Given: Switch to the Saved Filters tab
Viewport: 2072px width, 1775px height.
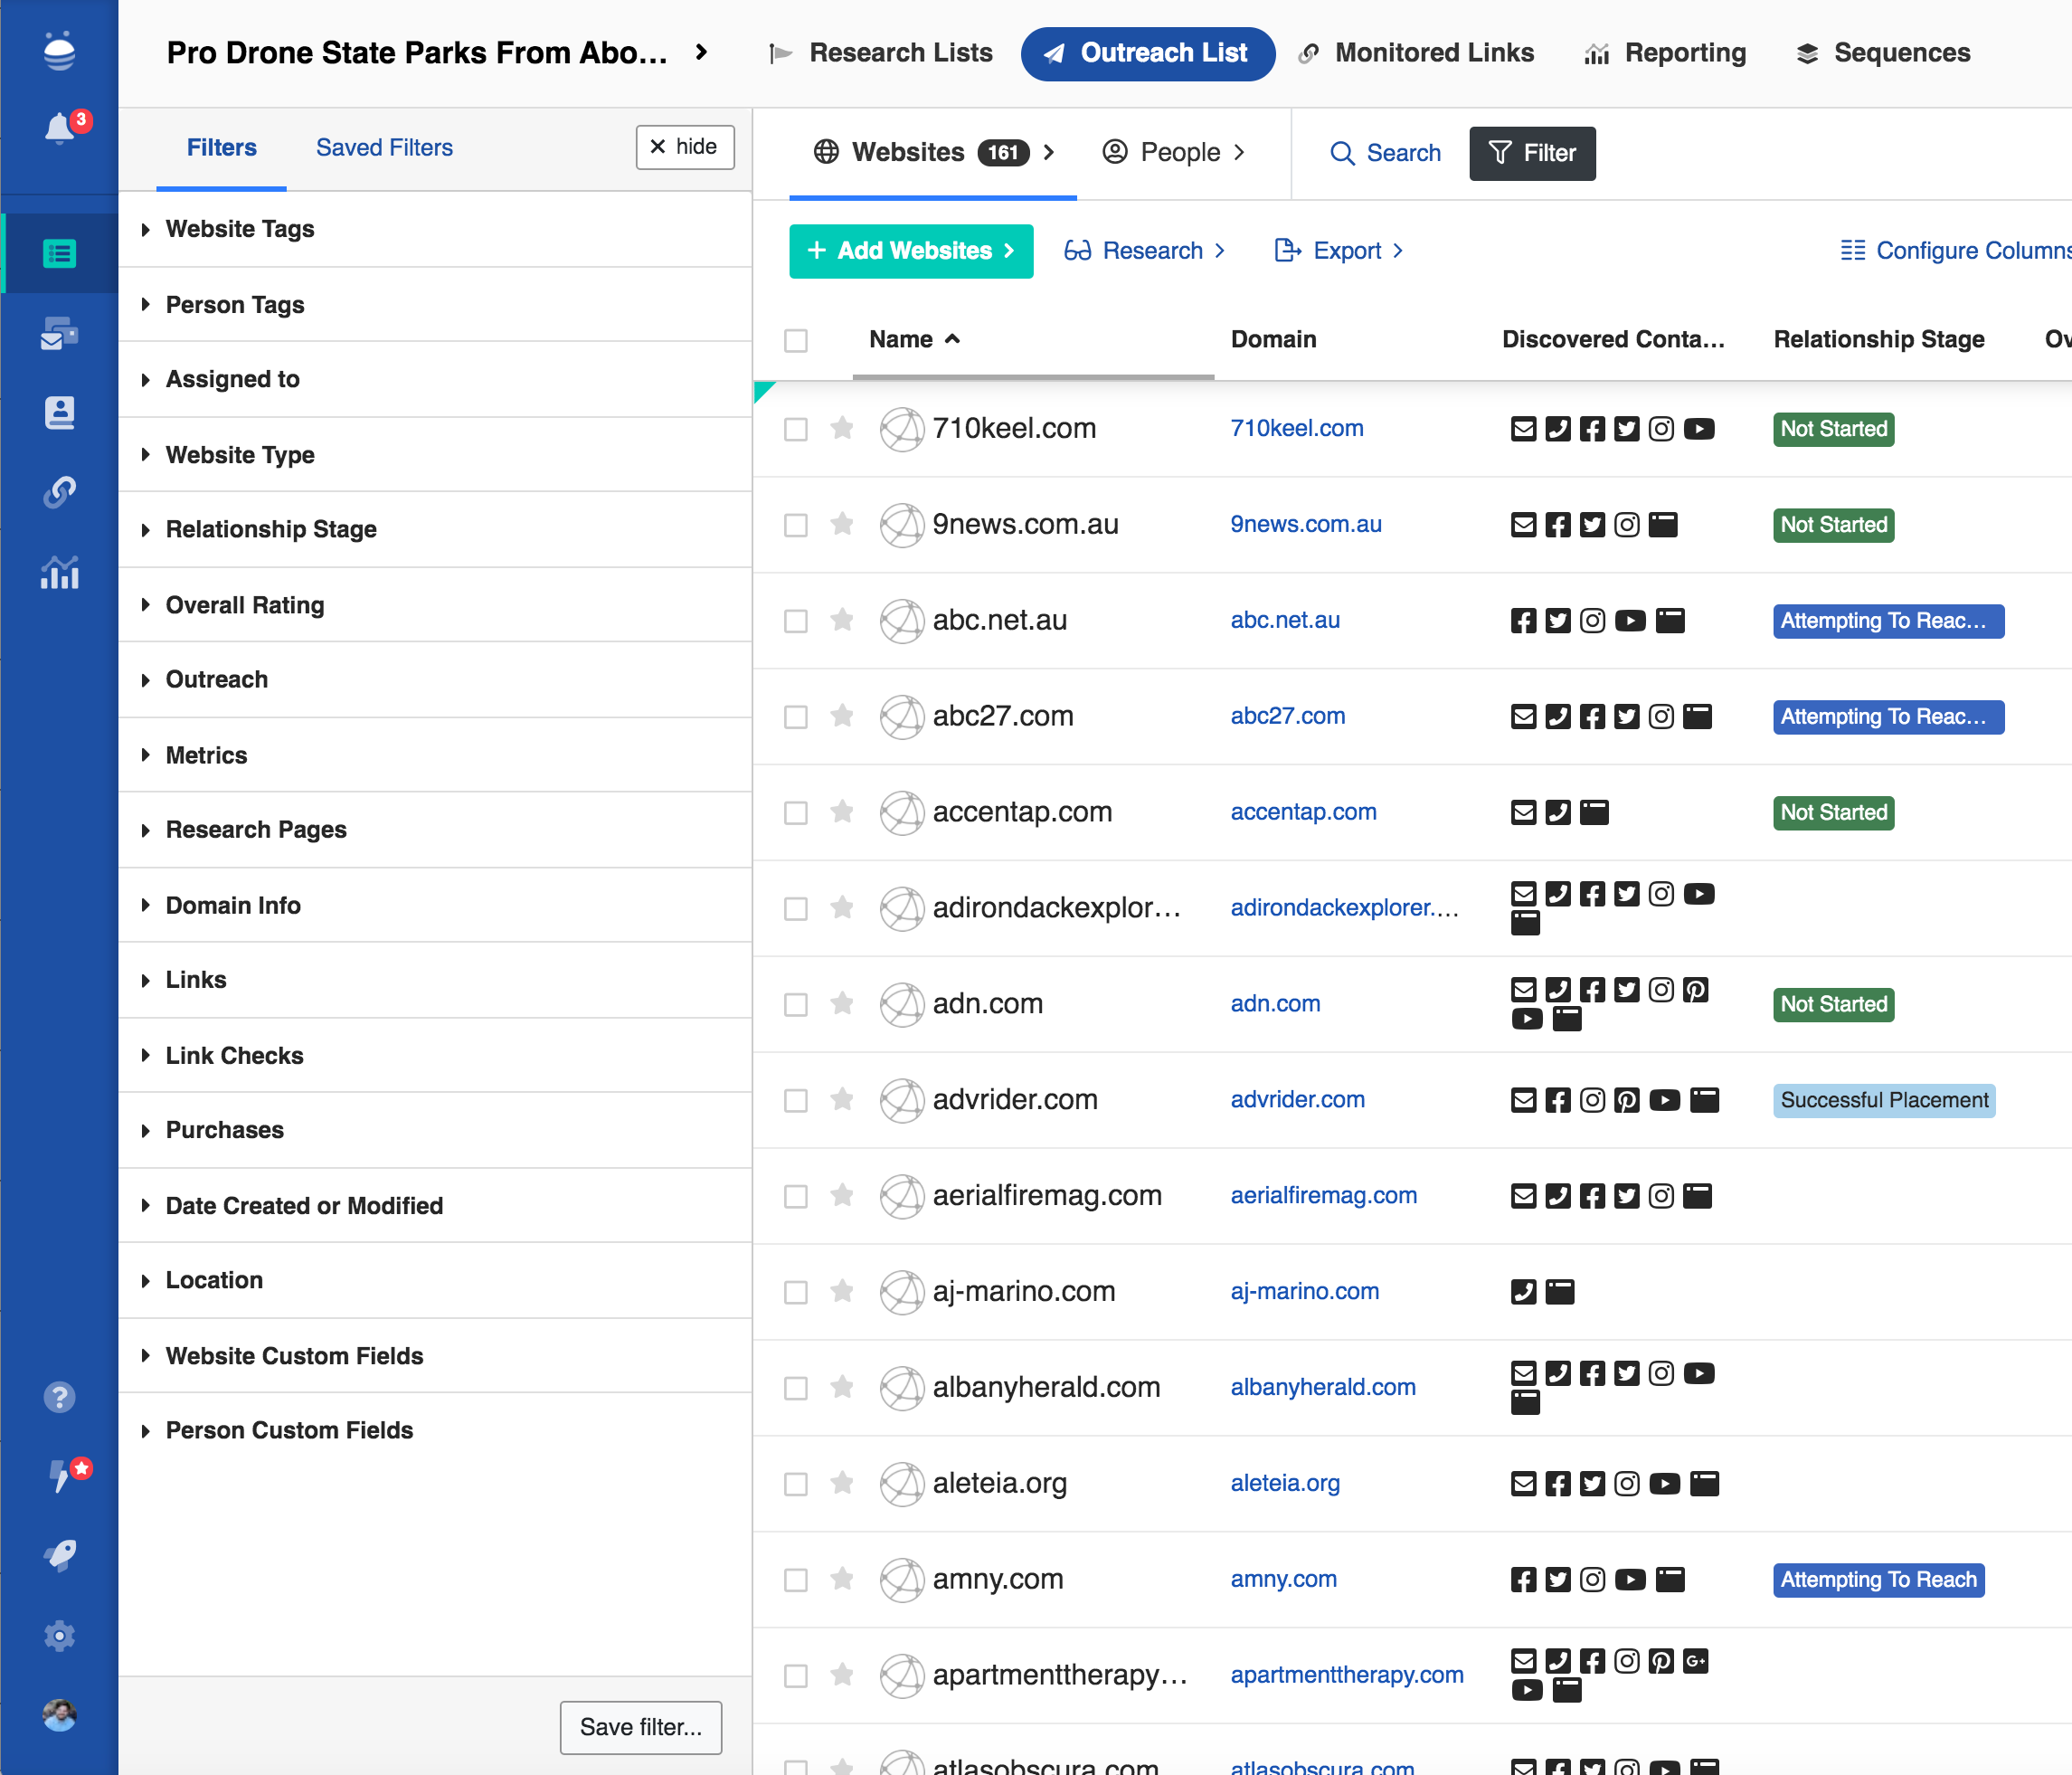Looking at the screenshot, I should coord(384,147).
